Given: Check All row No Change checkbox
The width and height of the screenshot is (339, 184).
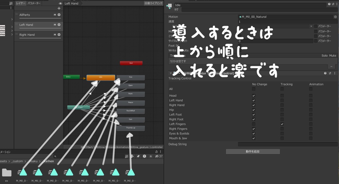Looking at the screenshot, I should click(x=254, y=89).
